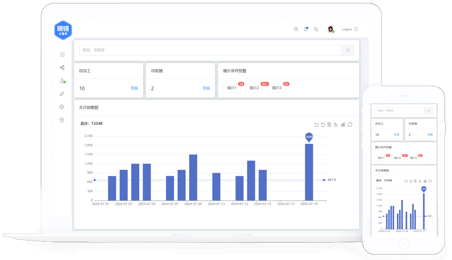Switch chart to bar view

click(x=343, y=125)
